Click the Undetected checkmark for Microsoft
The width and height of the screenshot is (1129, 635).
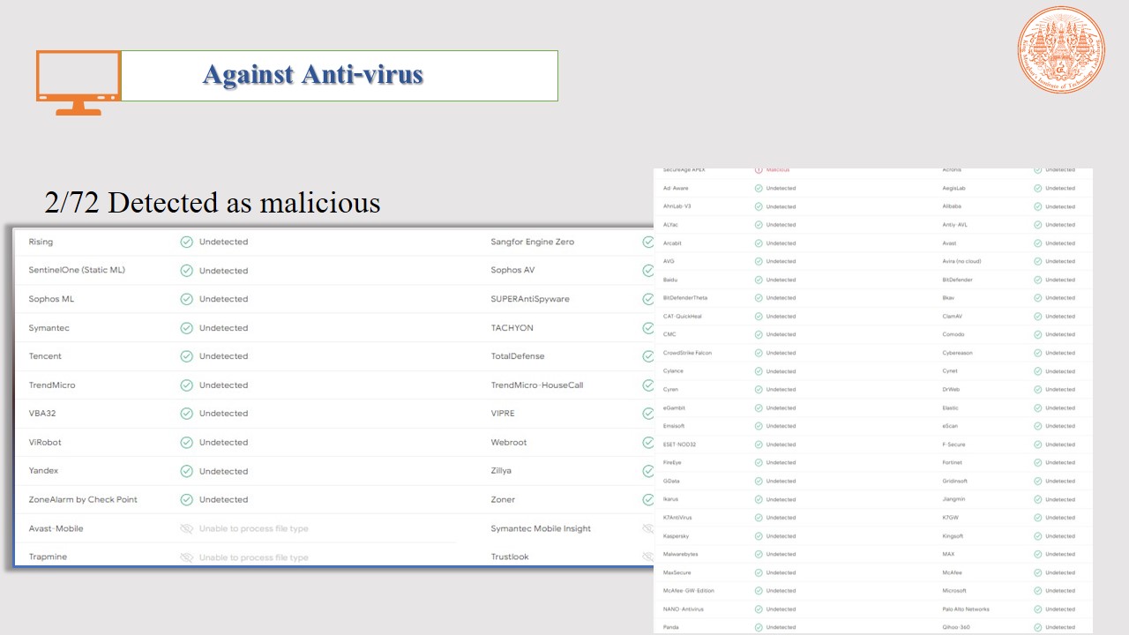click(x=1038, y=591)
